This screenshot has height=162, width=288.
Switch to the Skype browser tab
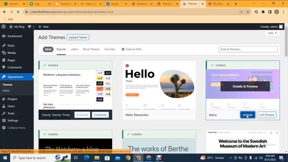click(x=117, y=4)
